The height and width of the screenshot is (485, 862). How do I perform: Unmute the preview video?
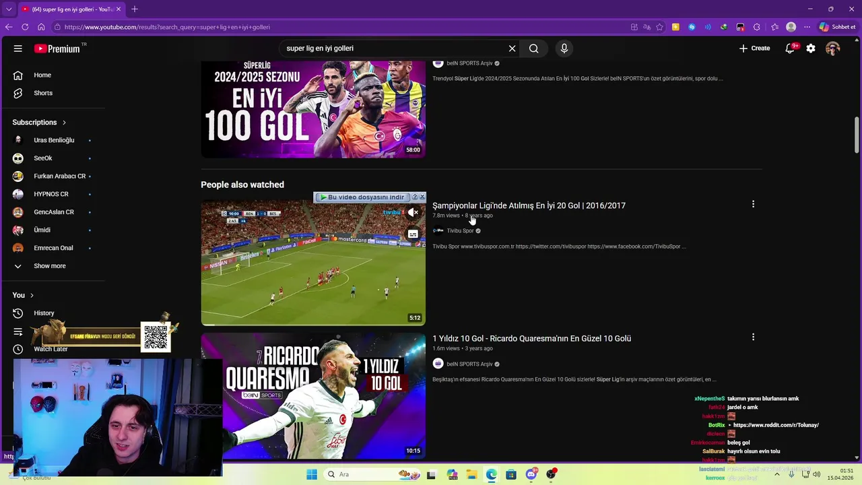(x=413, y=213)
